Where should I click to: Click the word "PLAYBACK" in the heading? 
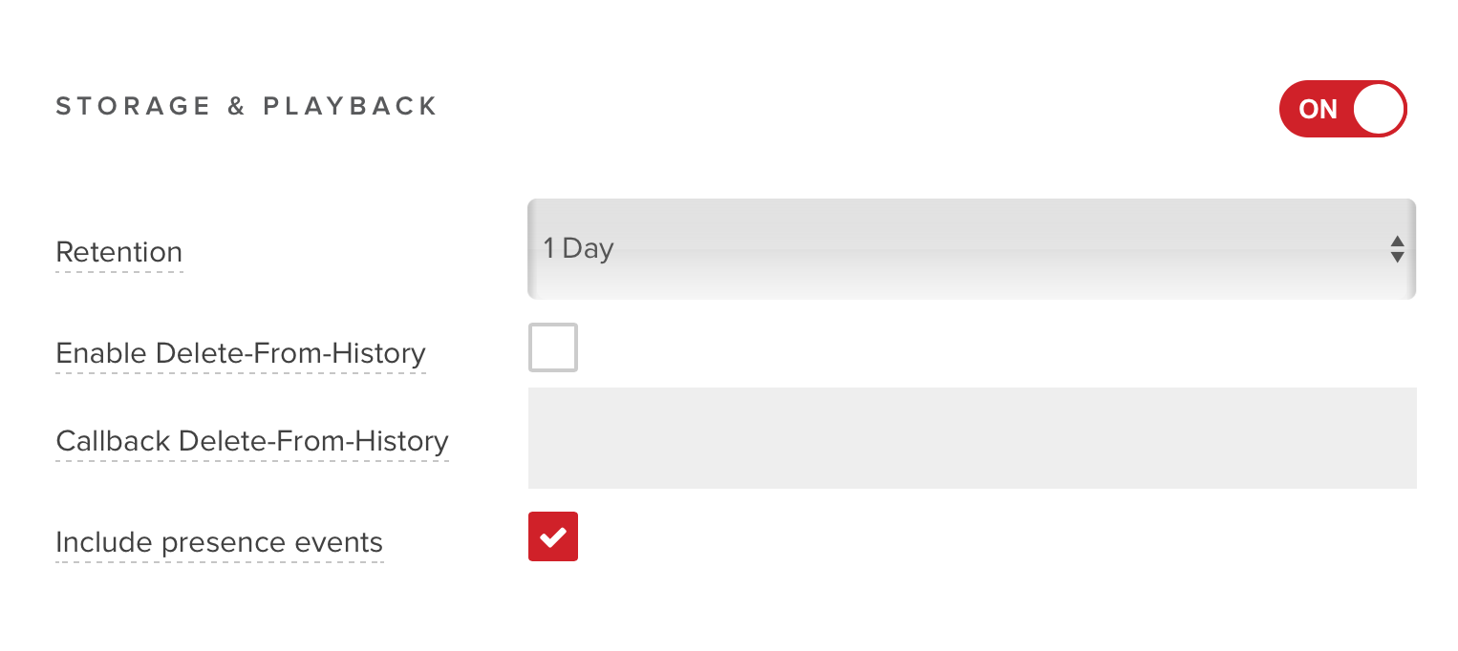click(351, 106)
